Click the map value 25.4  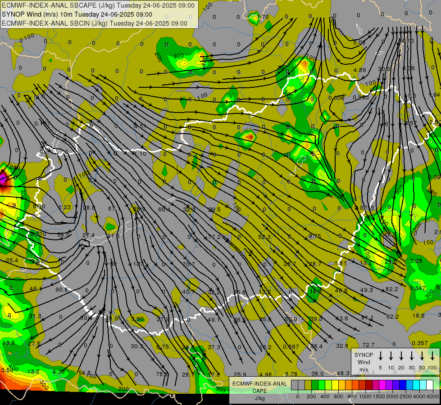(12, 261)
